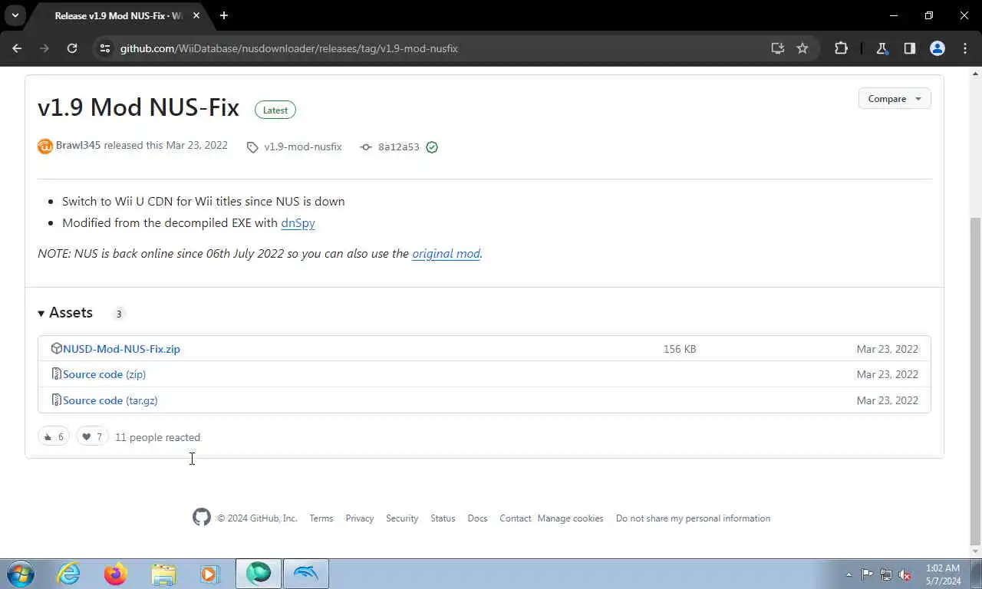Viewport: 982px width, 589px height.
Task: Launch Internet Explorer from taskbar
Action: tap(69, 574)
